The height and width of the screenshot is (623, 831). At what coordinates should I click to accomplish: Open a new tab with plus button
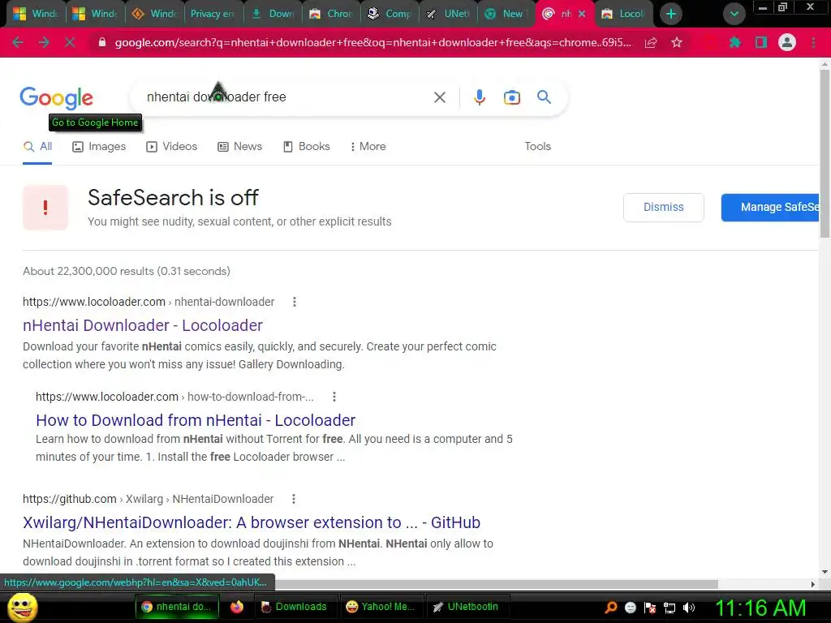point(671,14)
